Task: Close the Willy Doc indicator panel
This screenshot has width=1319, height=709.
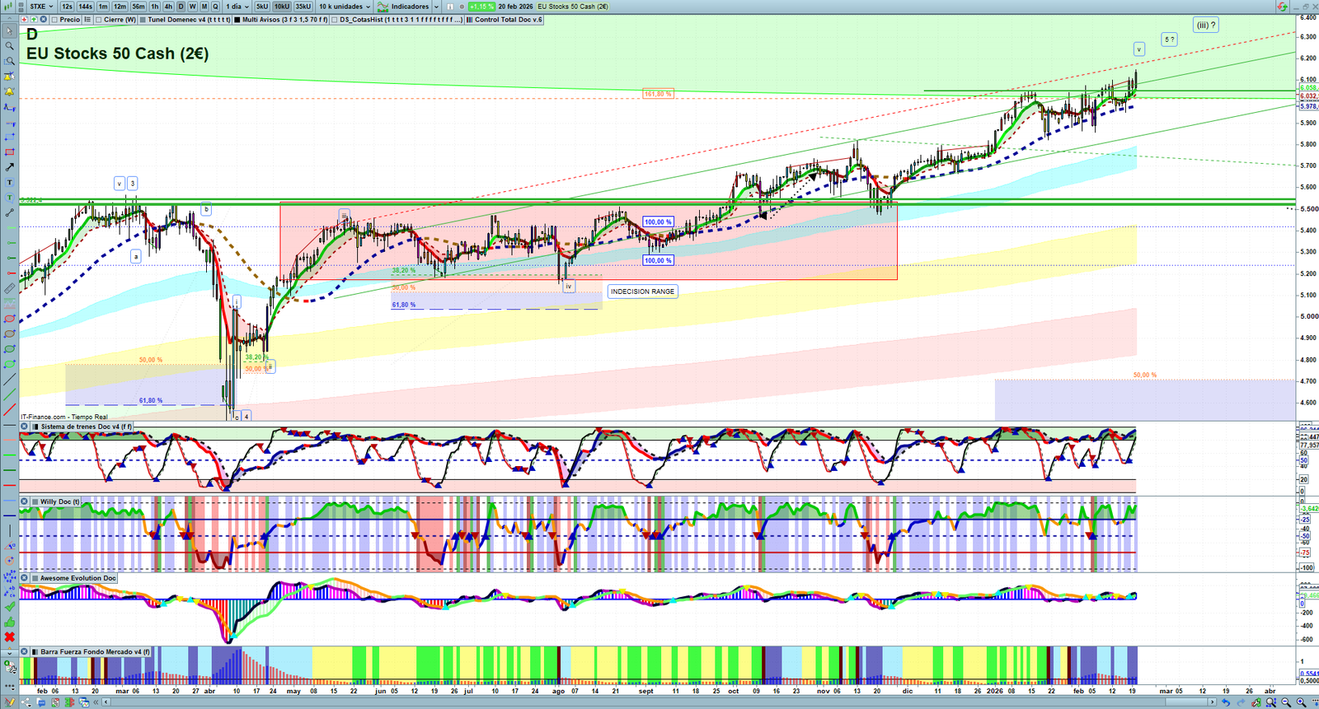Action: tap(25, 501)
